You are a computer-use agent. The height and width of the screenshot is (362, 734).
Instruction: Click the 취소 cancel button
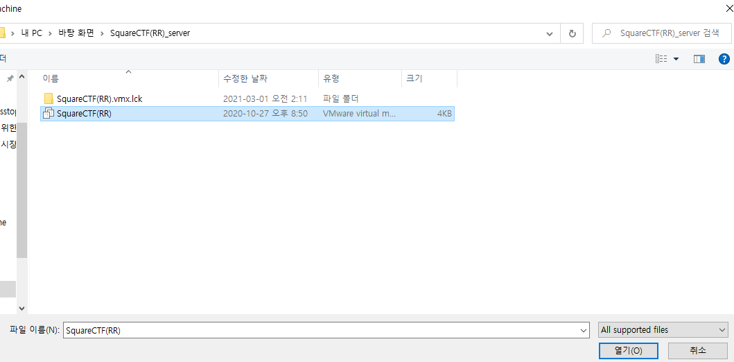697,350
